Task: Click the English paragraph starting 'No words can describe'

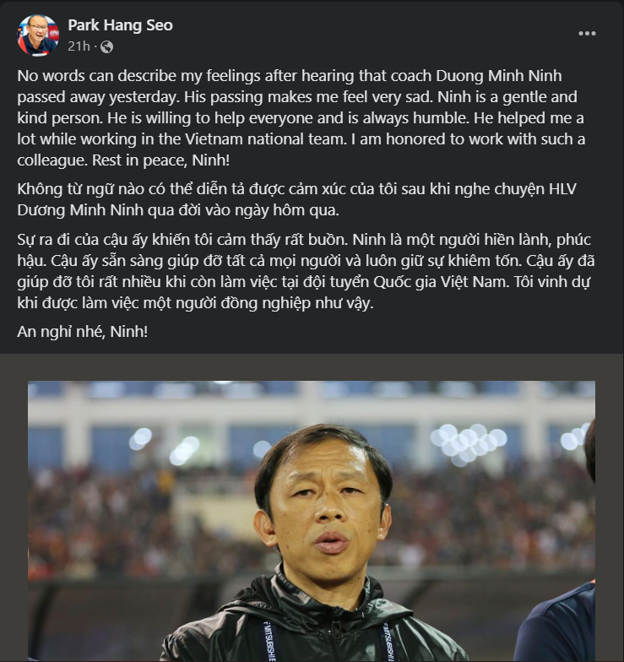Action: (x=301, y=118)
